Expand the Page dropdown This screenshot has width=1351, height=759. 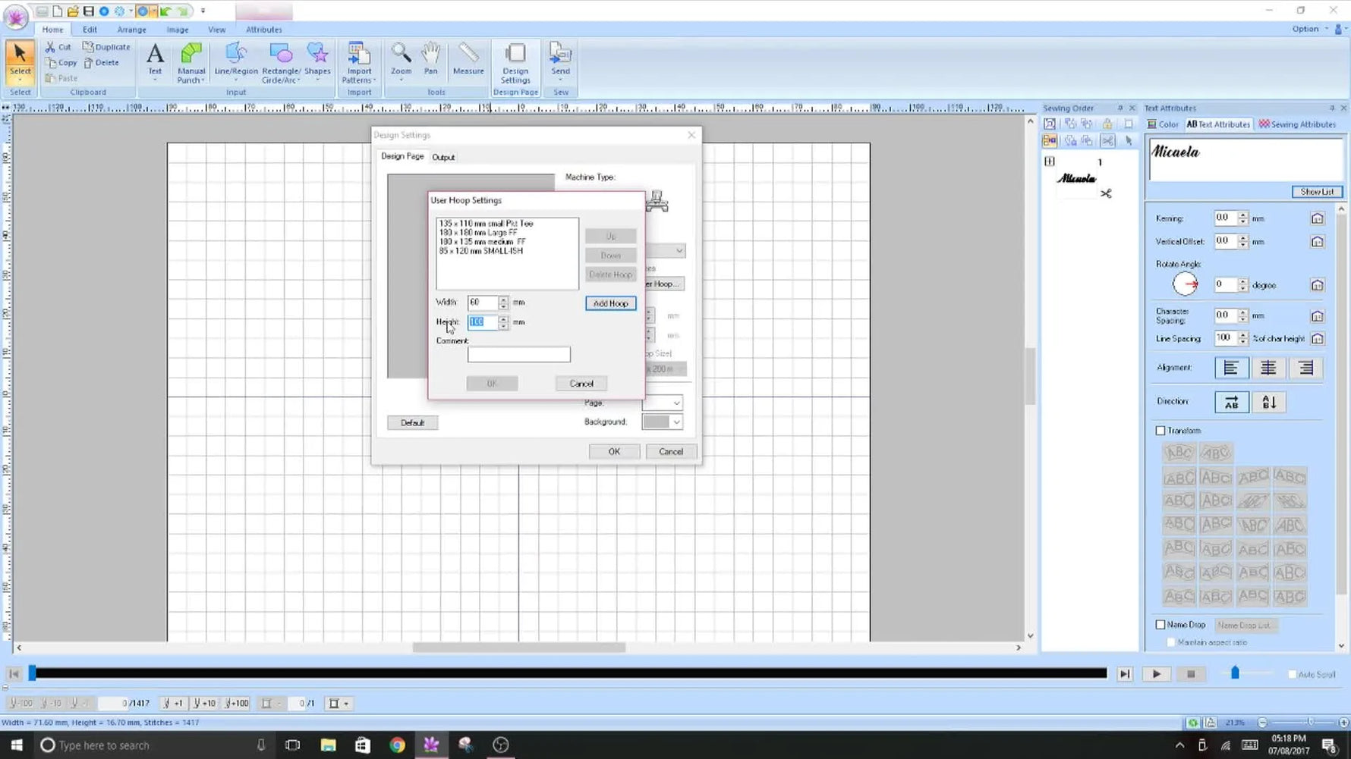675,403
